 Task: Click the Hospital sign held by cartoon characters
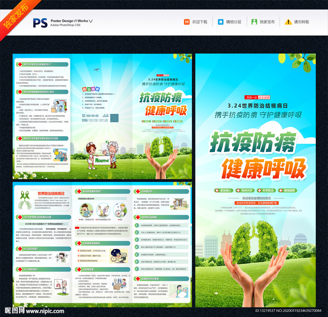(x=102, y=160)
